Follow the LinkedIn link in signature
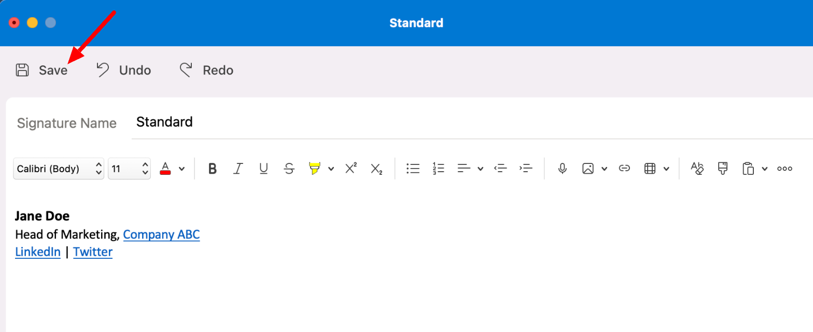813x332 pixels. pos(38,252)
